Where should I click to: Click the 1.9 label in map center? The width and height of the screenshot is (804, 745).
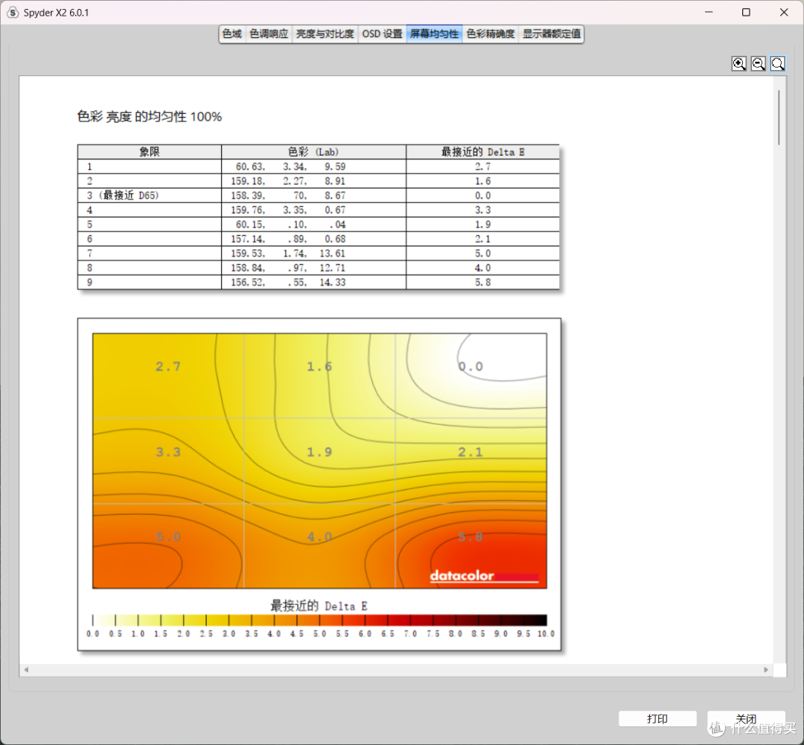(x=319, y=452)
